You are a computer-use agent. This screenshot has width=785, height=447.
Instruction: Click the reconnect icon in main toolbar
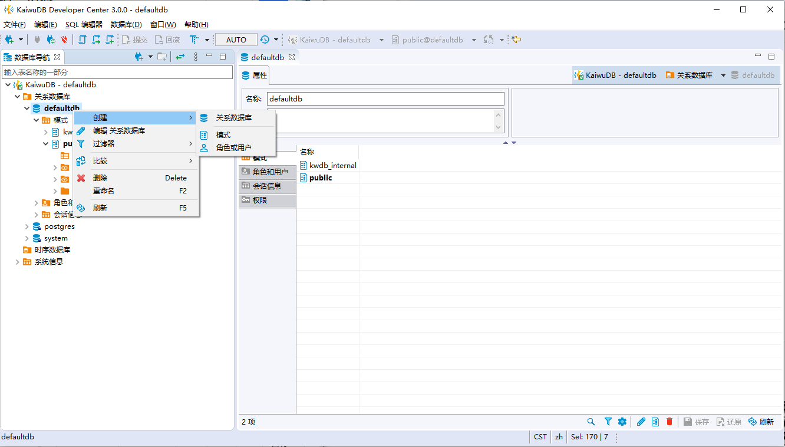point(51,40)
